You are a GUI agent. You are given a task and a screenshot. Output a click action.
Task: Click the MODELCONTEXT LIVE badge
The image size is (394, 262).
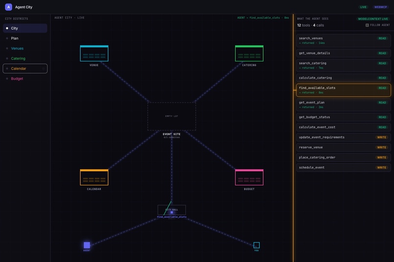tap(373, 19)
